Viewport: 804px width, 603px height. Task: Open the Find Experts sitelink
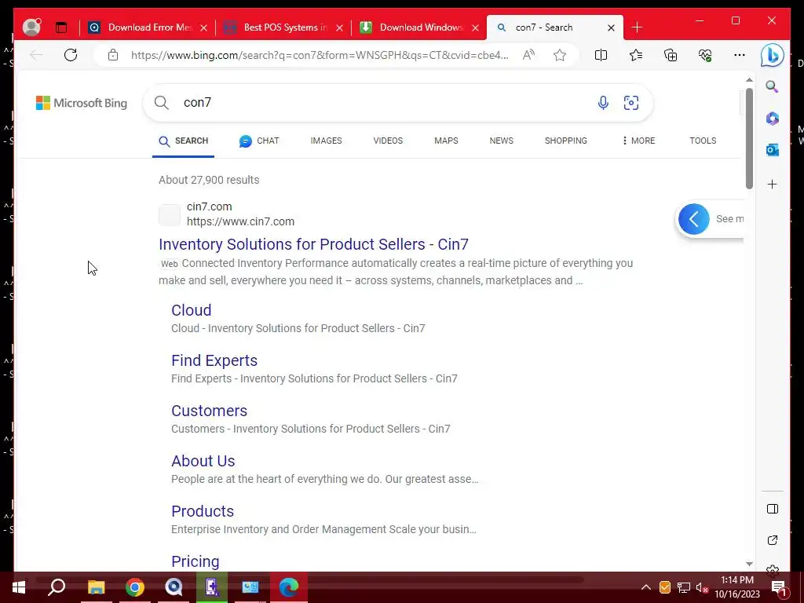214,360
